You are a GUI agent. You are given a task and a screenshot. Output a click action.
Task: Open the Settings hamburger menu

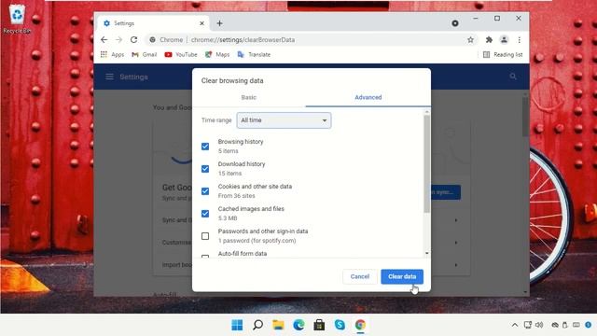[x=109, y=77]
